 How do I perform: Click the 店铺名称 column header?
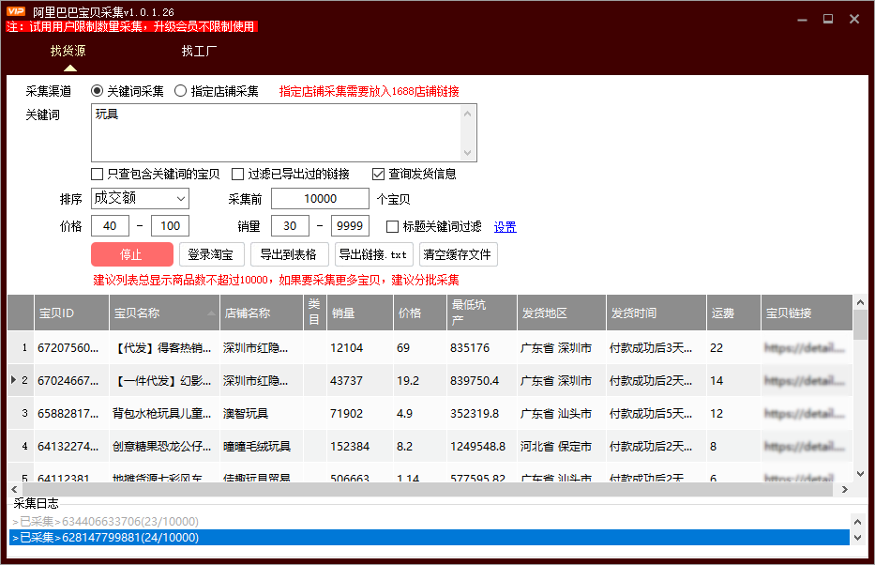coord(262,313)
